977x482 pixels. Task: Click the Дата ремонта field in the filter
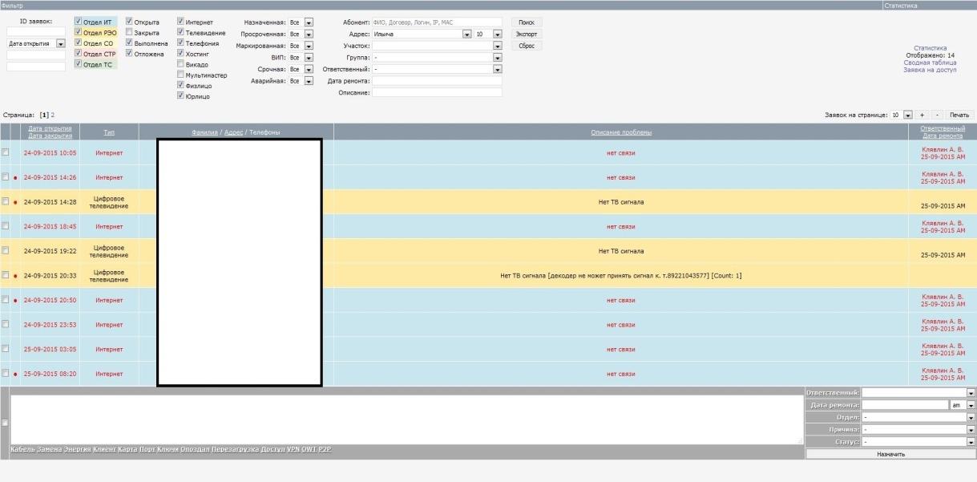pos(437,81)
